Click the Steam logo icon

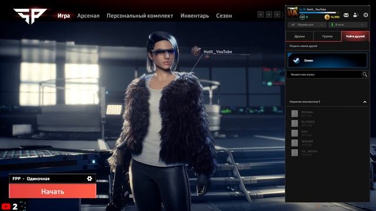pos(296,60)
